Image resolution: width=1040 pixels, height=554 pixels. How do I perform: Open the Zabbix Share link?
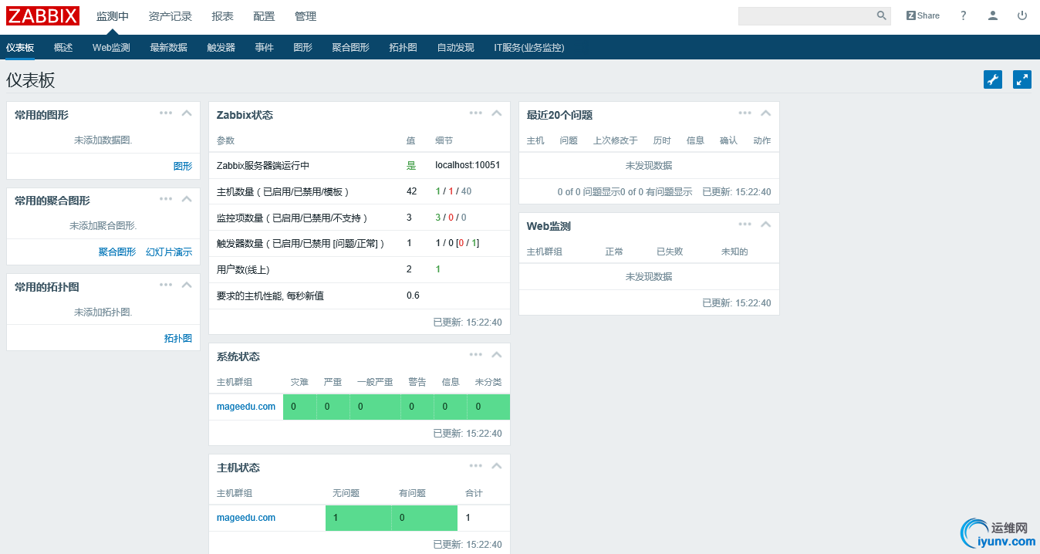pyautogui.click(x=923, y=15)
